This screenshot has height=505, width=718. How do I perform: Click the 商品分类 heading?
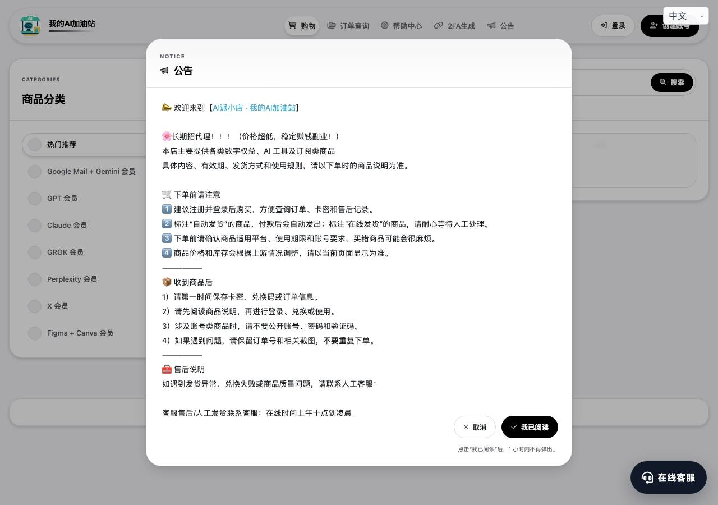coord(44,99)
